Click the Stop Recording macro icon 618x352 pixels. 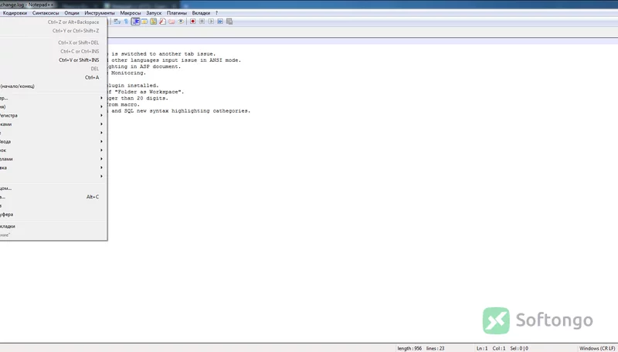pos(202,22)
